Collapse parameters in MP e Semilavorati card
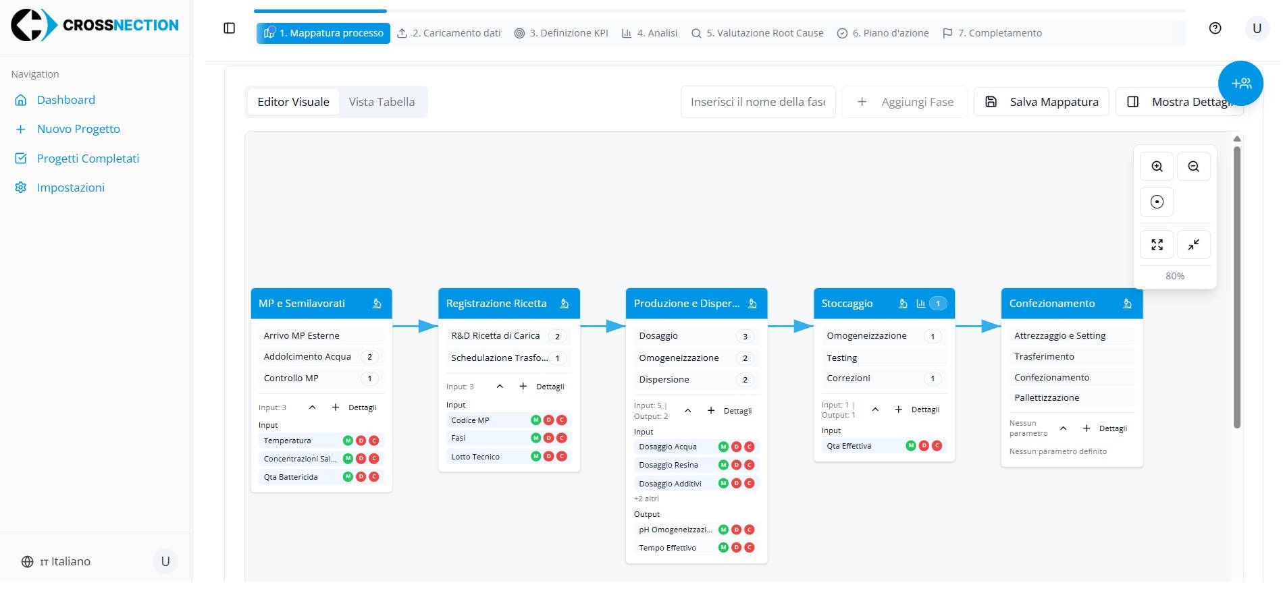The height and width of the screenshot is (591, 1283). point(312,407)
